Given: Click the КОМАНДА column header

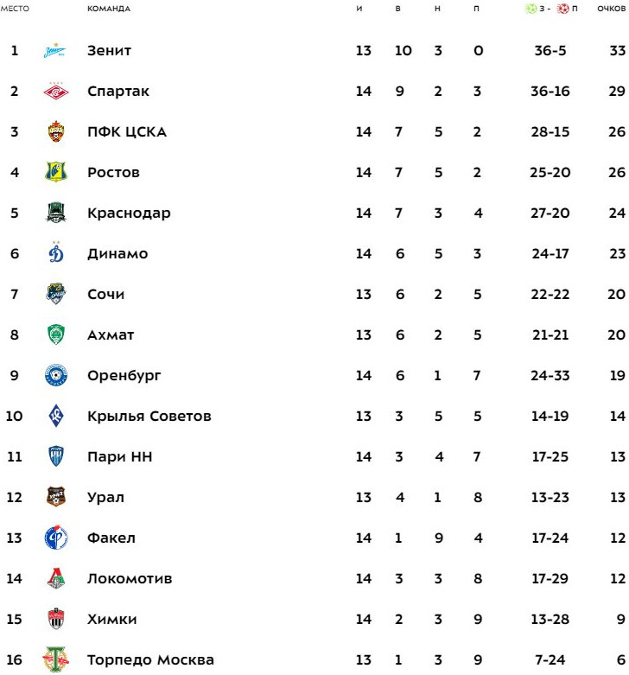Looking at the screenshot, I should pos(109,9).
